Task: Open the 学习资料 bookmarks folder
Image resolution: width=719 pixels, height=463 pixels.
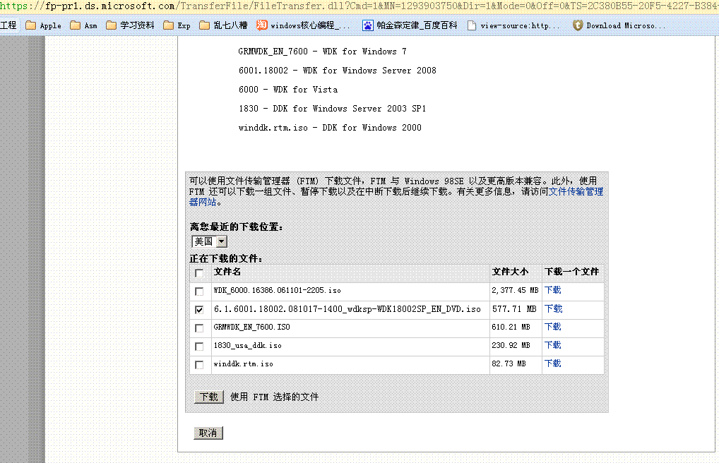Action: coord(130,25)
